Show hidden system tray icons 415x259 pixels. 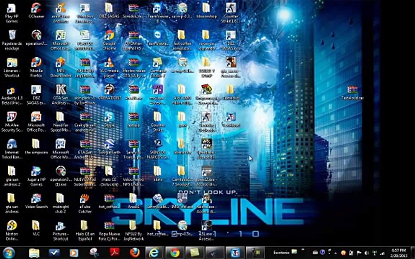tap(335, 253)
